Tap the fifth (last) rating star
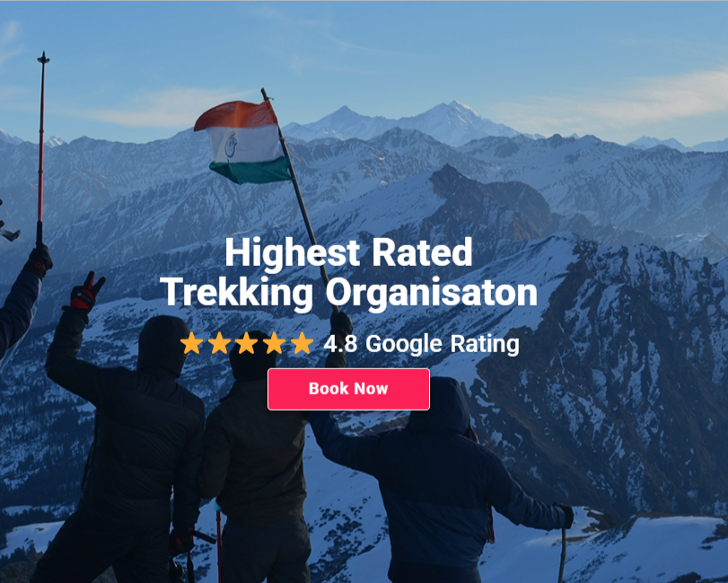Image resolution: width=728 pixels, height=583 pixels. [x=303, y=343]
